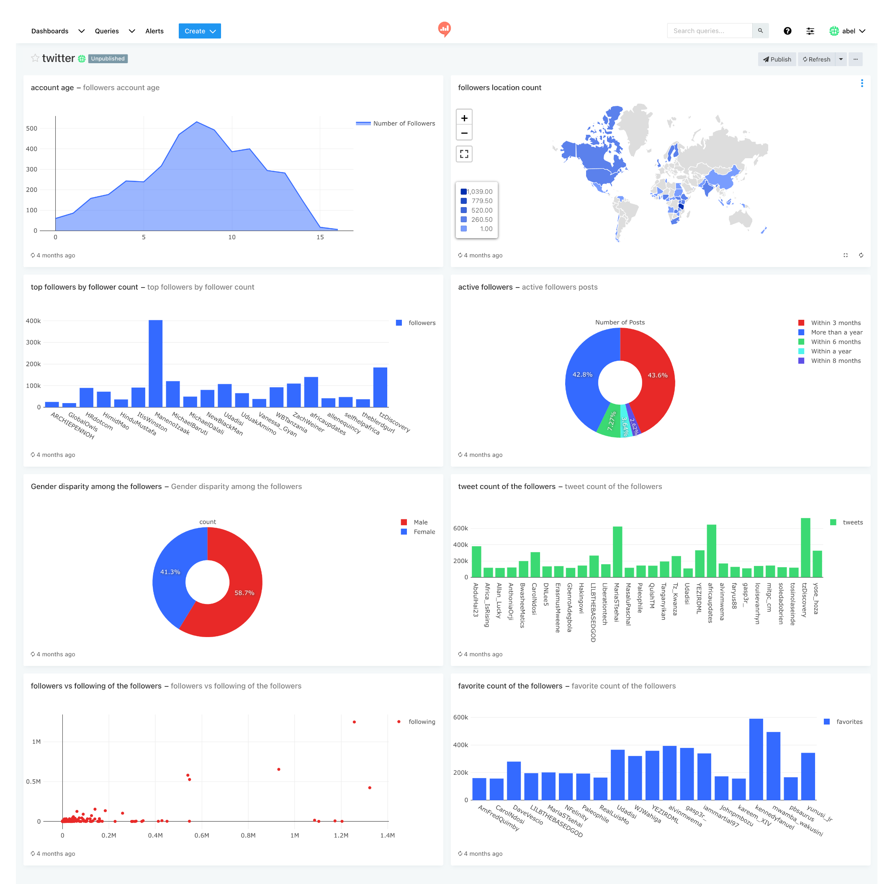Publish the twitter dashboard
Image resolution: width=890 pixels, height=884 pixels.
[x=777, y=59]
